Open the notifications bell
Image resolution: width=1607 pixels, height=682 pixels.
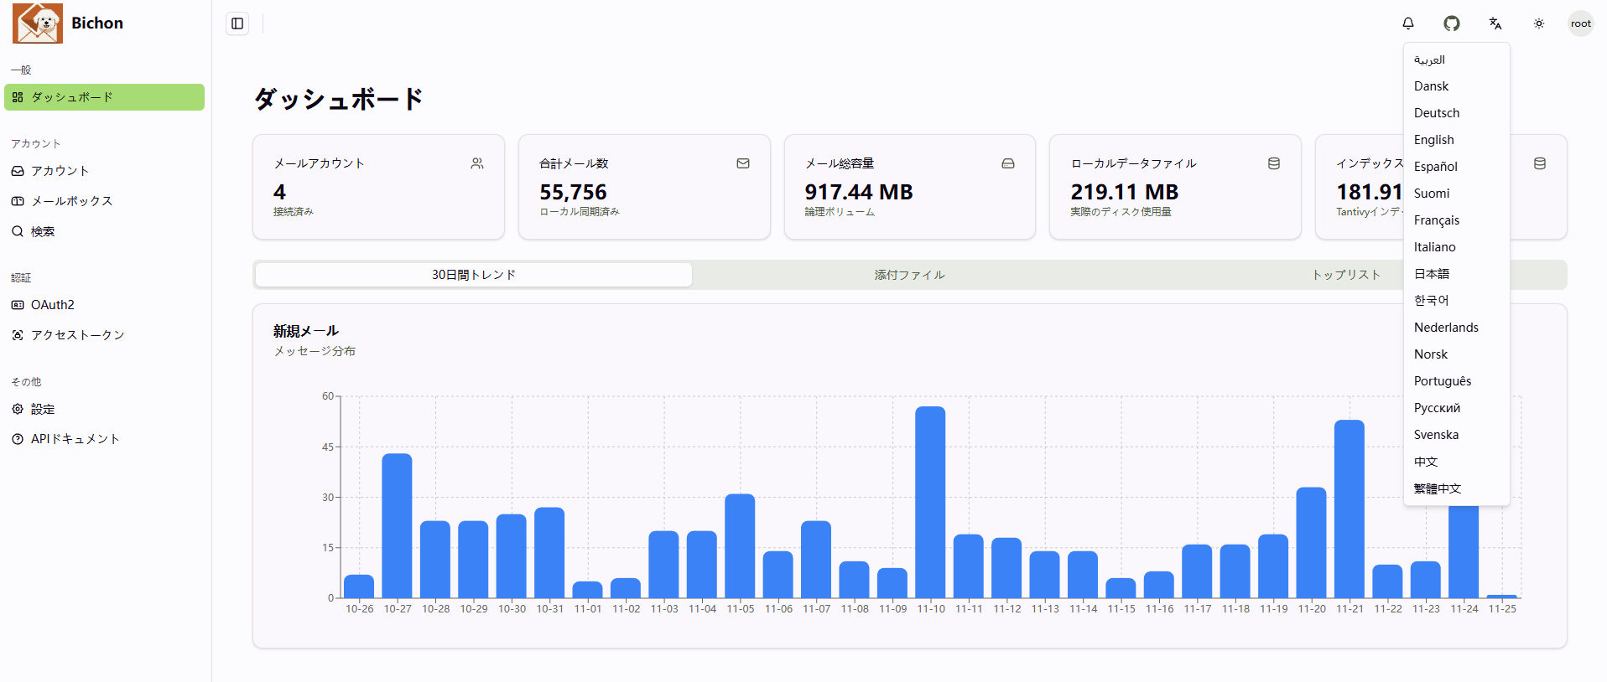click(1408, 23)
